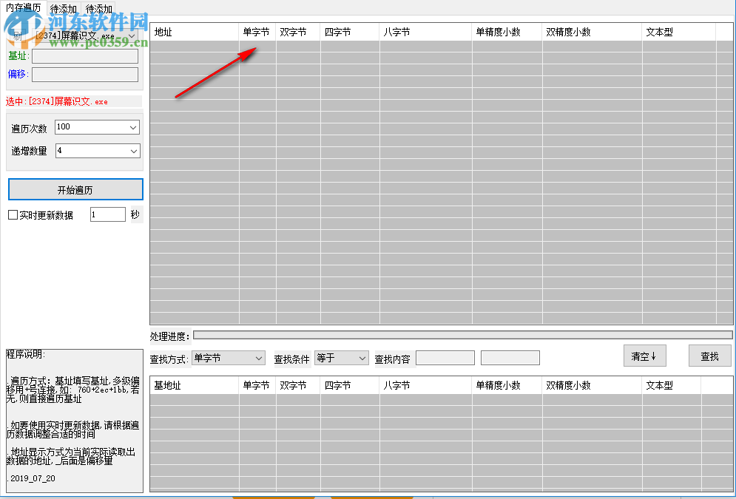Click the 查找 search button
The image size is (736, 499).
point(709,356)
